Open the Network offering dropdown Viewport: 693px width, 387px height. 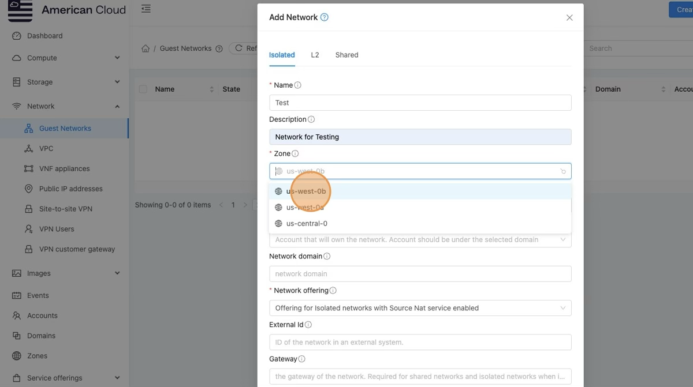[x=420, y=308]
